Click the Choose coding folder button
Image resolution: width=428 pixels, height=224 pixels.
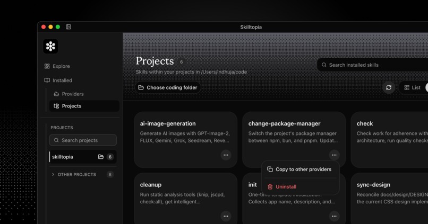168,87
